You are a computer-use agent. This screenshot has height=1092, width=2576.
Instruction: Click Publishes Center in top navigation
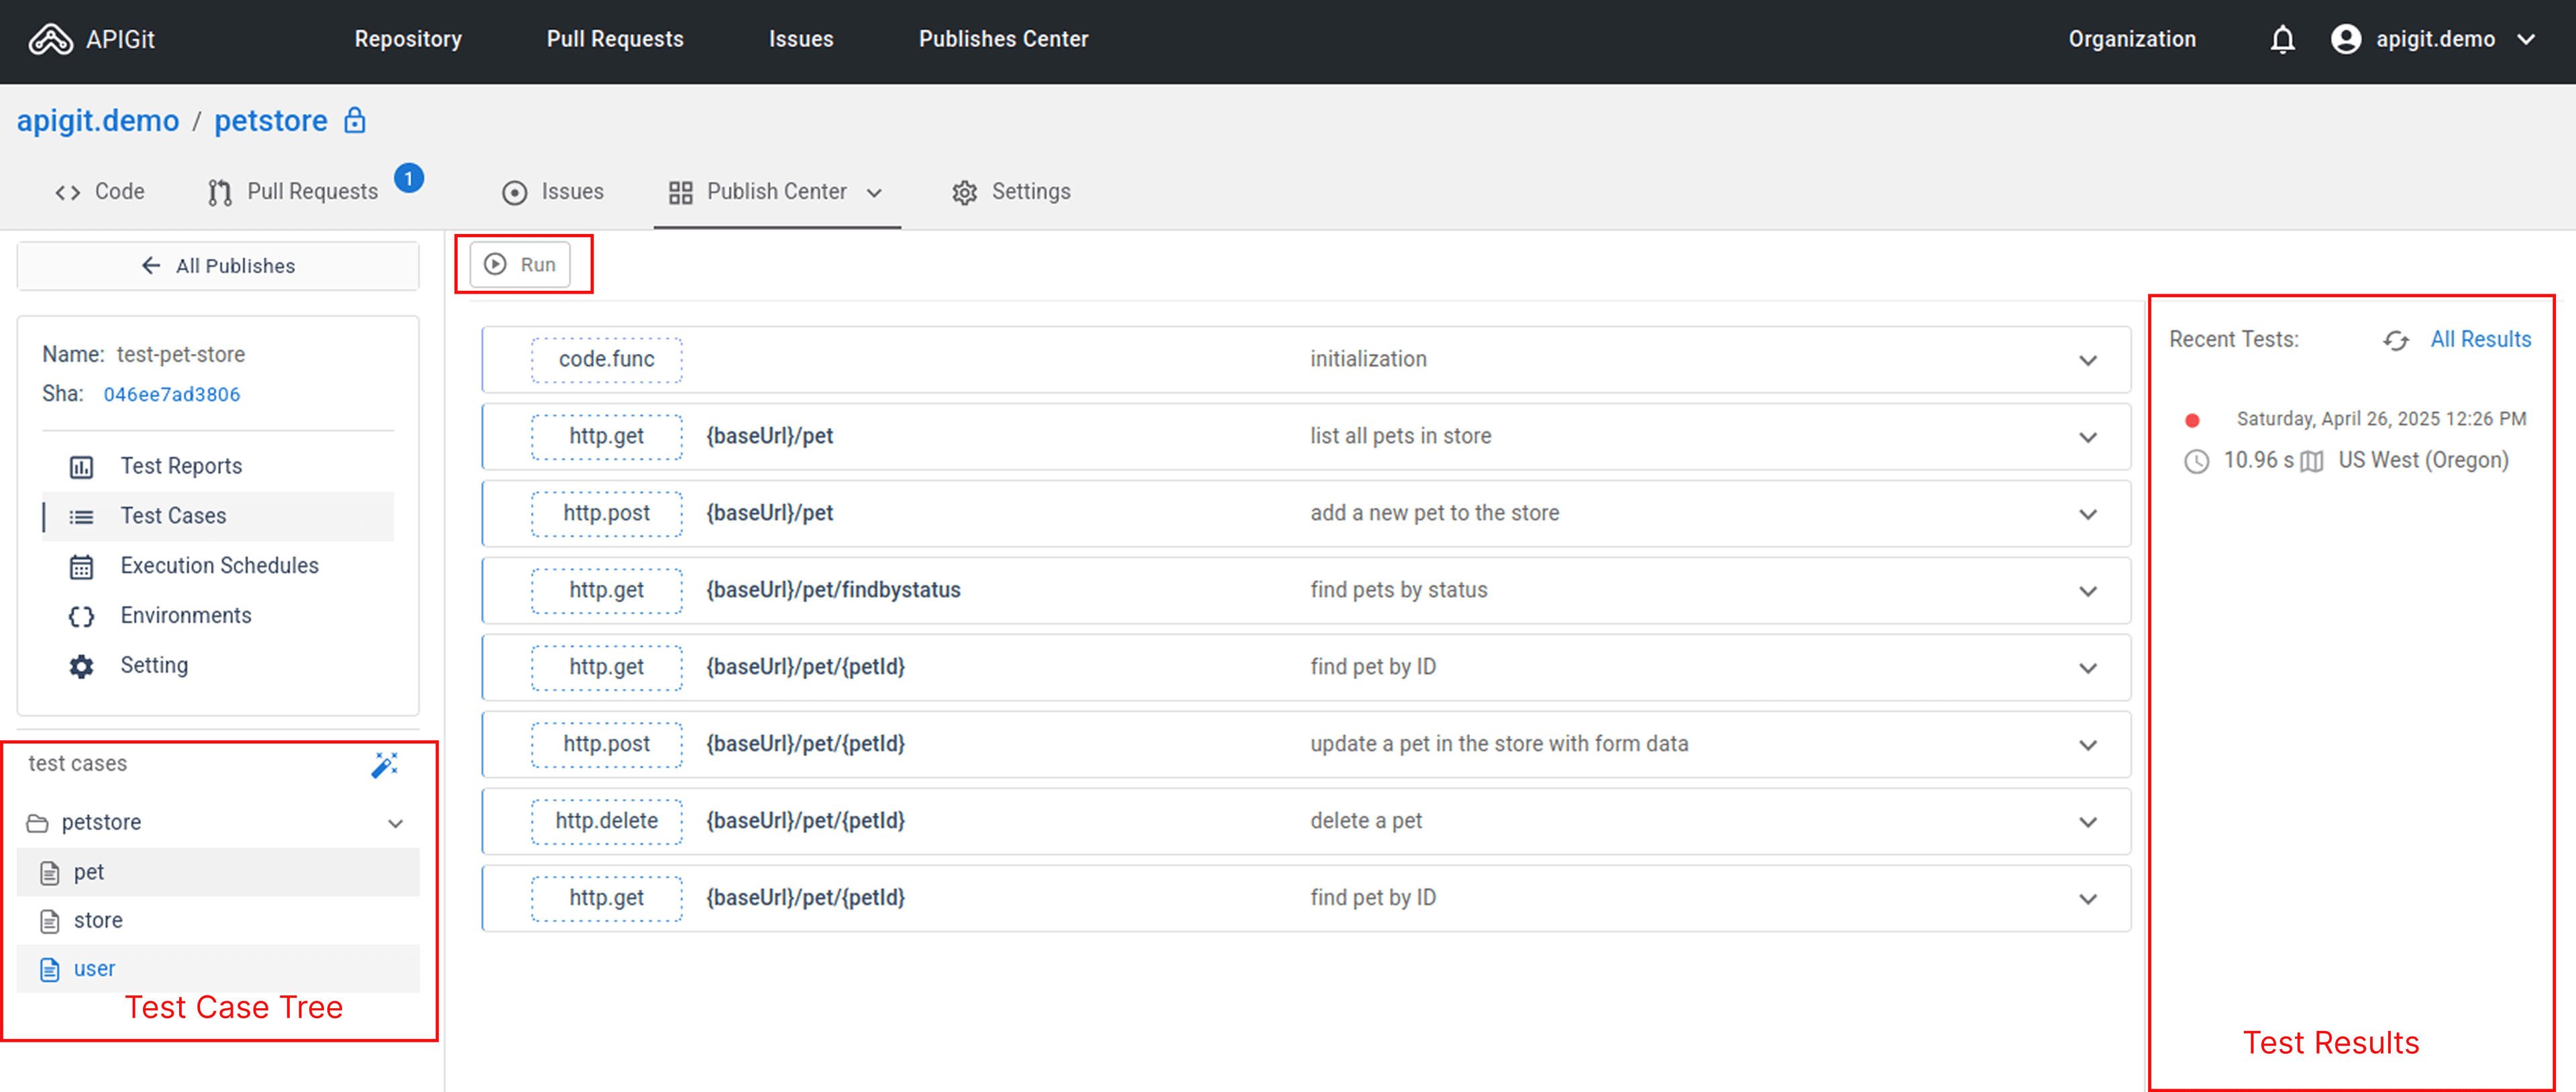click(1003, 39)
